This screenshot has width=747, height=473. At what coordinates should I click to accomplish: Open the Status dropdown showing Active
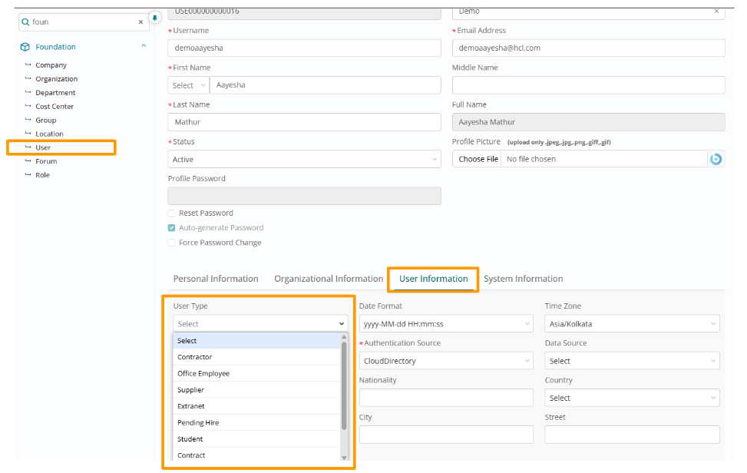304,159
